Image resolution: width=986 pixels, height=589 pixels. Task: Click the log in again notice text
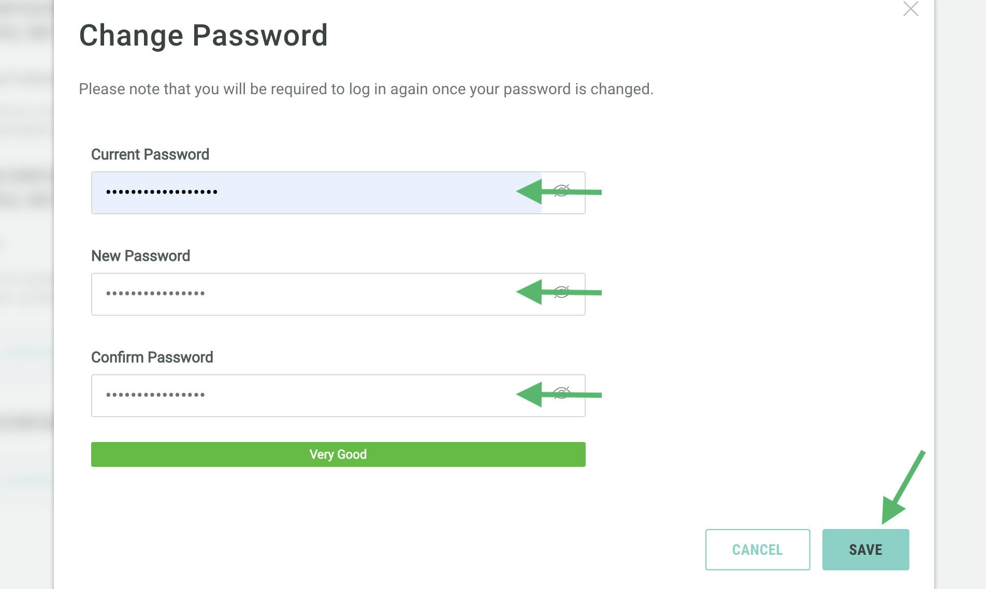[366, 89]
